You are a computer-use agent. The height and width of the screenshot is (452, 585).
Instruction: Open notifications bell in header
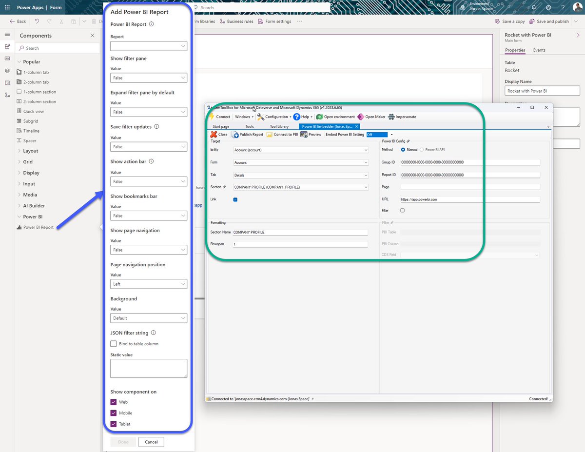point(533,7)
